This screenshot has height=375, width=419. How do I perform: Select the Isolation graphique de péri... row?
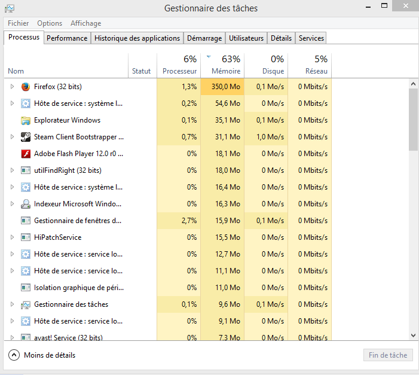[168, 288]
